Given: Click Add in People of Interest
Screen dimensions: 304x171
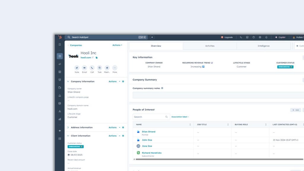Looking at the screenshot, I should [296, 110].
